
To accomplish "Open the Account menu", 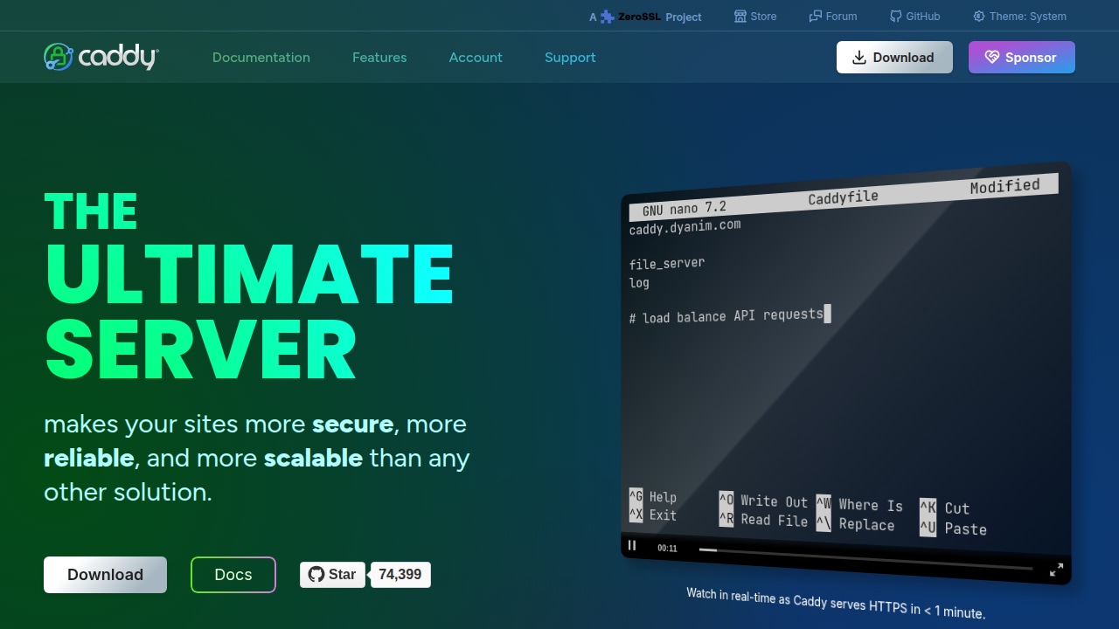I will [x=476, y=58].
